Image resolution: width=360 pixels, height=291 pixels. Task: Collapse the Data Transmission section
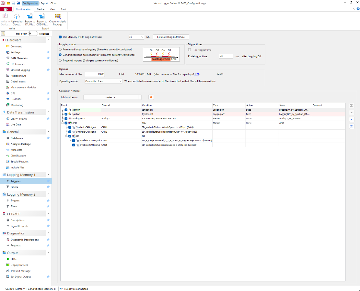point(49,112)
